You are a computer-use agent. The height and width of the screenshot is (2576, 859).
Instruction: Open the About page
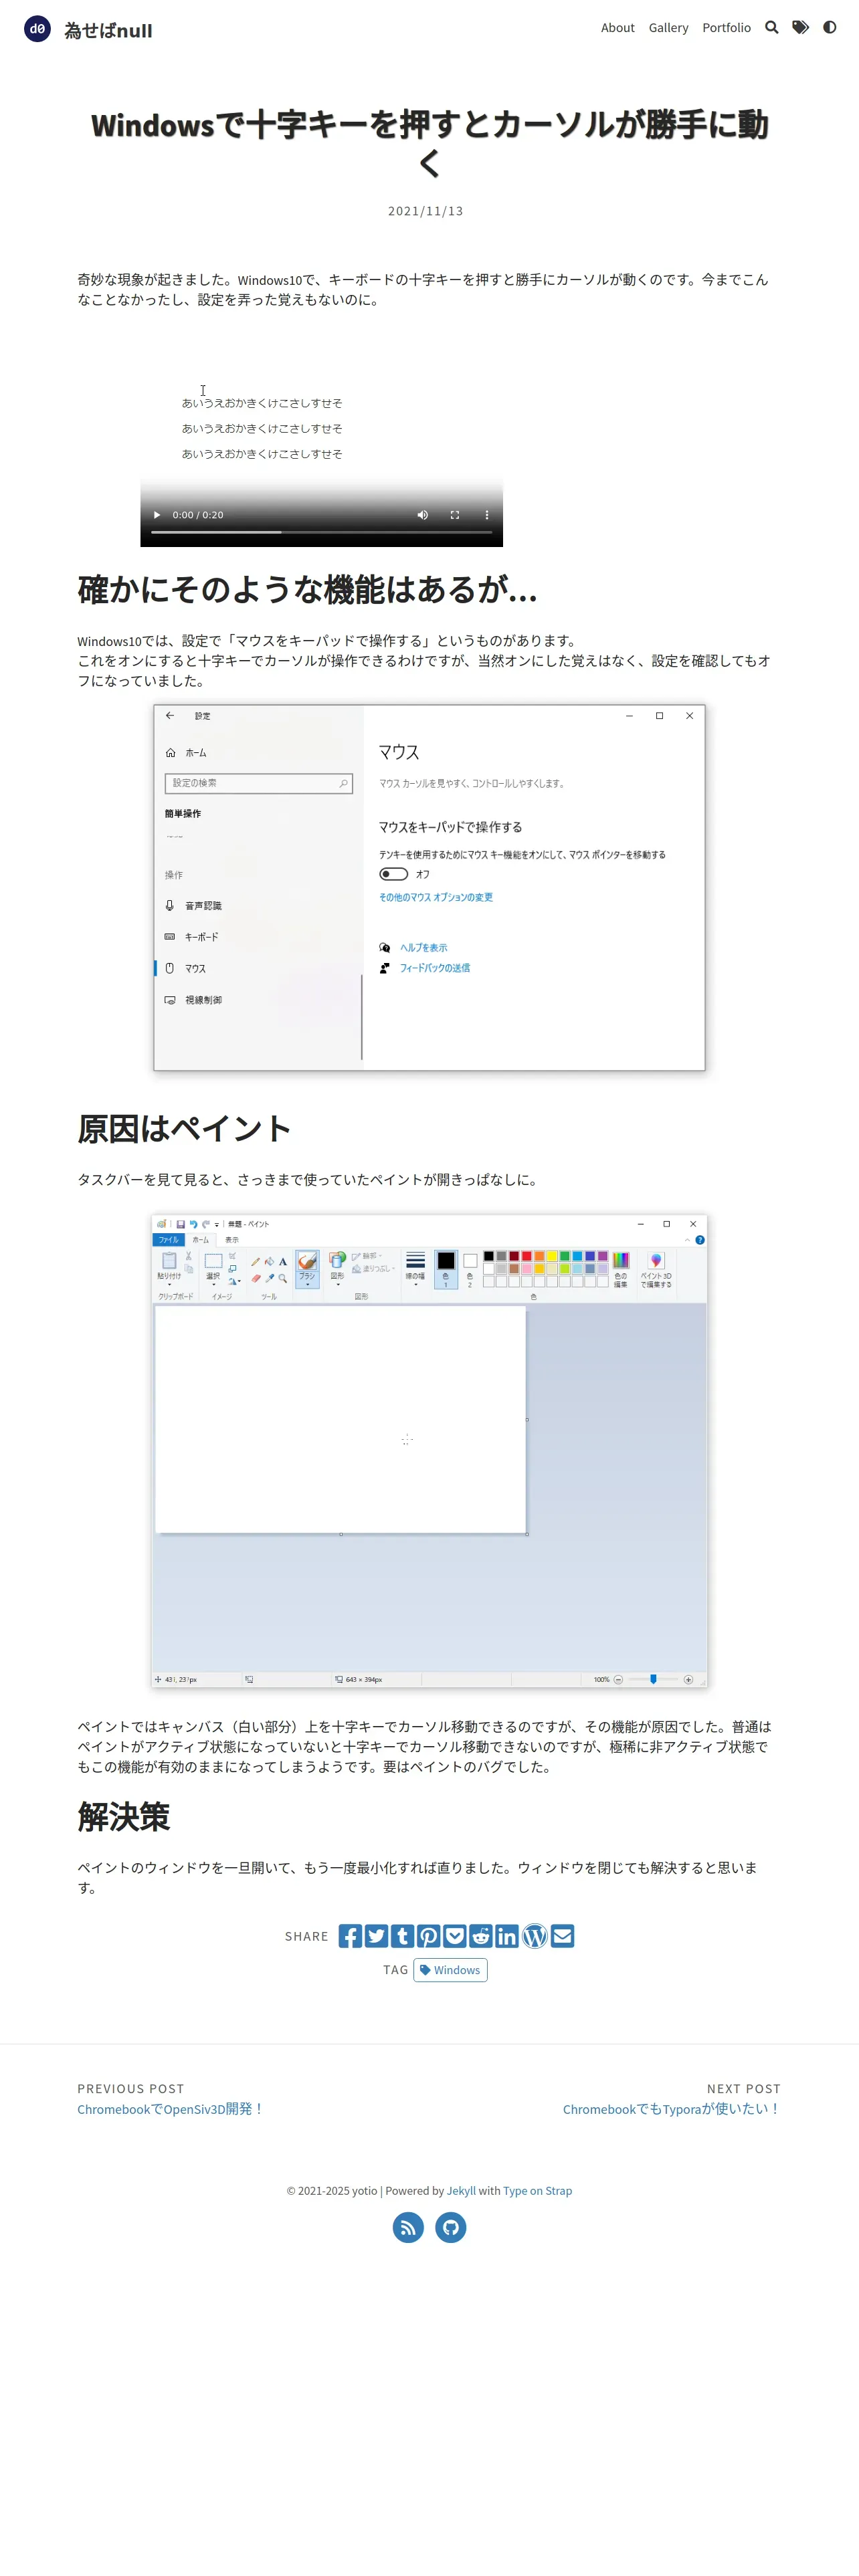click(x=617, y=28)
